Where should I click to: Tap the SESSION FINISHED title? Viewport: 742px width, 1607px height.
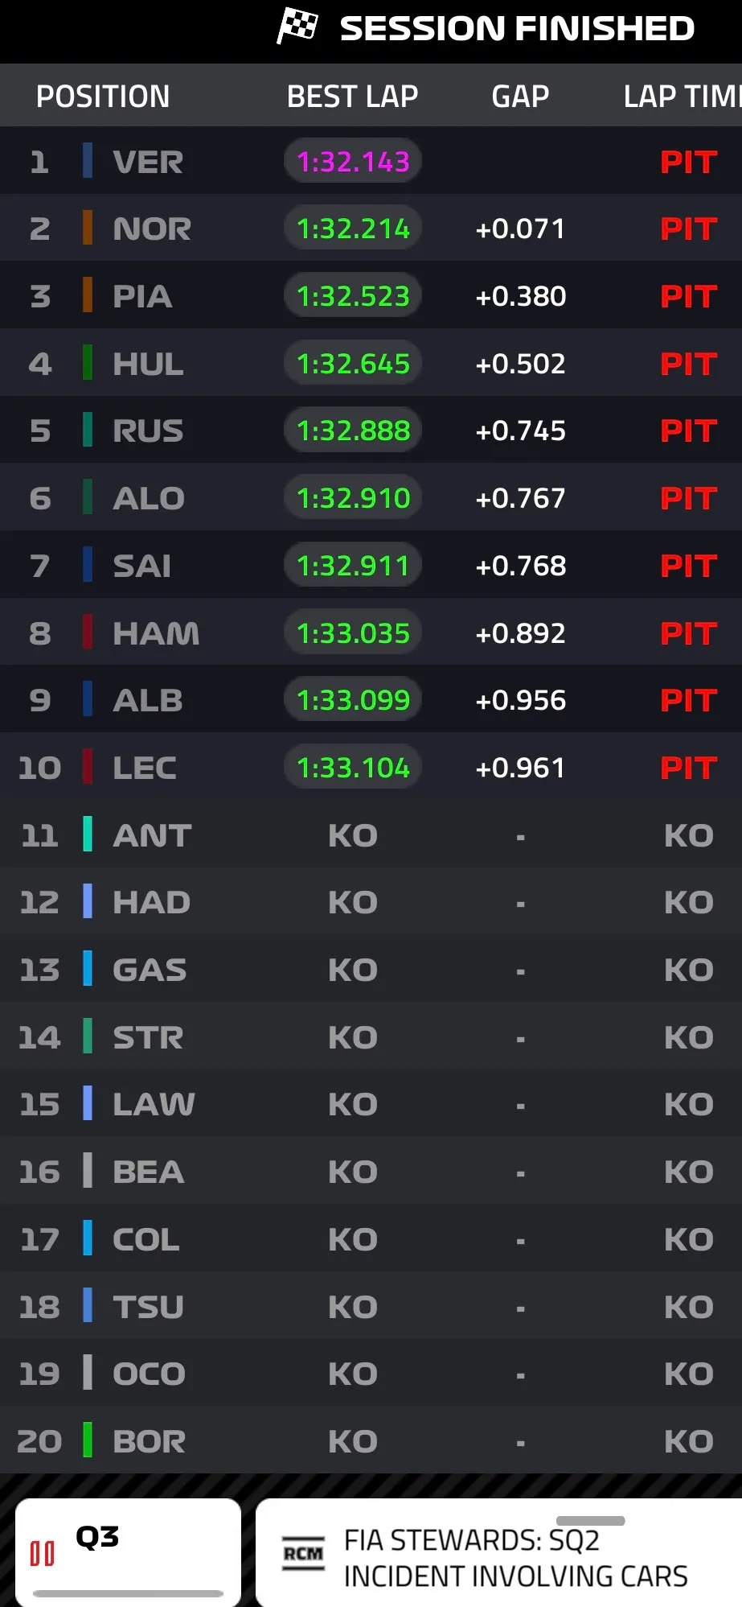point(517,29)
